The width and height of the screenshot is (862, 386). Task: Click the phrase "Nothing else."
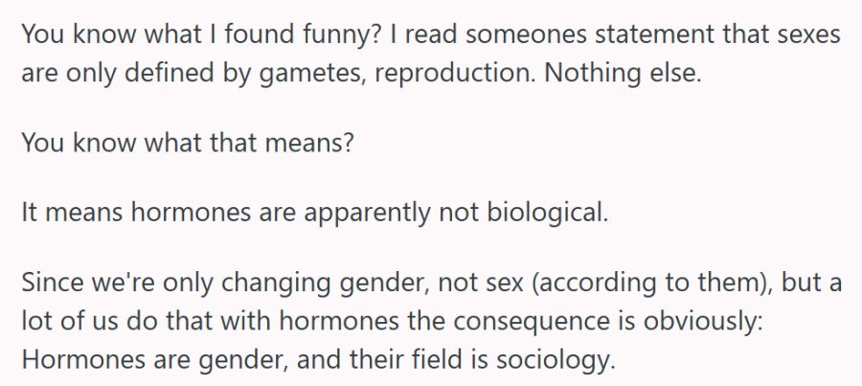[x=623, y=73]
